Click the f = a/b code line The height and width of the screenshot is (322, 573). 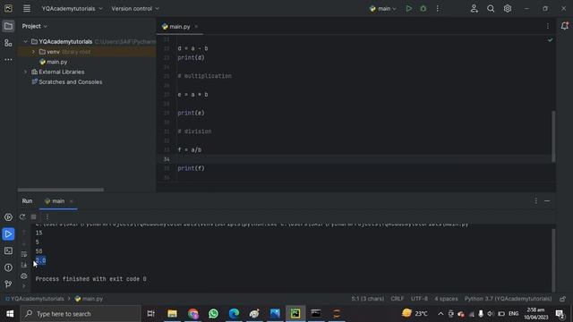[x=189, y=150]
